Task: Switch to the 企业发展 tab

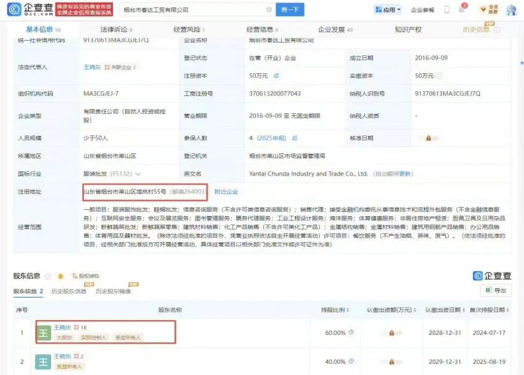Action: [335, 30]
